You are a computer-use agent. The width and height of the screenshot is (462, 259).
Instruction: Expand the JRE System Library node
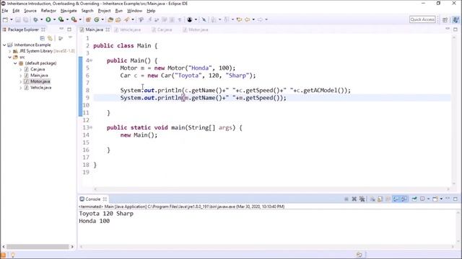tap(9, 51)
